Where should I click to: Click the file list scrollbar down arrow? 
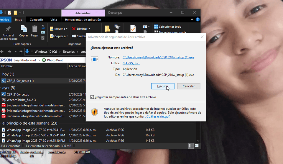coord(198,141)
